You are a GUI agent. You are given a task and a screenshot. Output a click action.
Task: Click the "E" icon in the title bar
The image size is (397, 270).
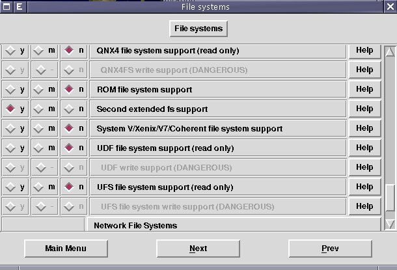coord(19,7)
